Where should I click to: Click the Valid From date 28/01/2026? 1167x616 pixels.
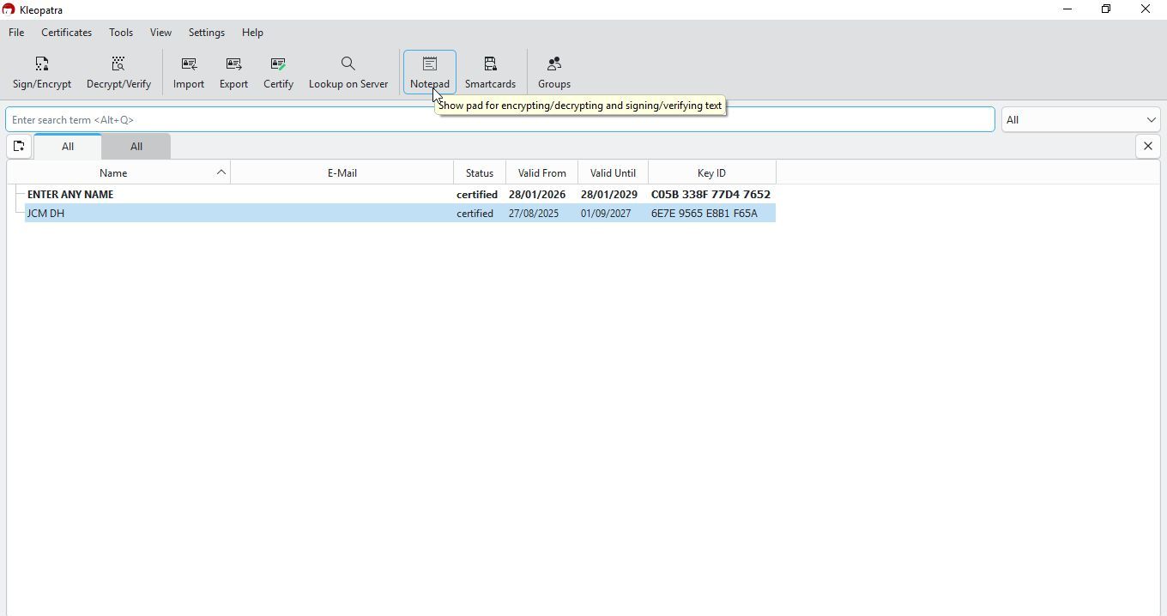(537, 195)
